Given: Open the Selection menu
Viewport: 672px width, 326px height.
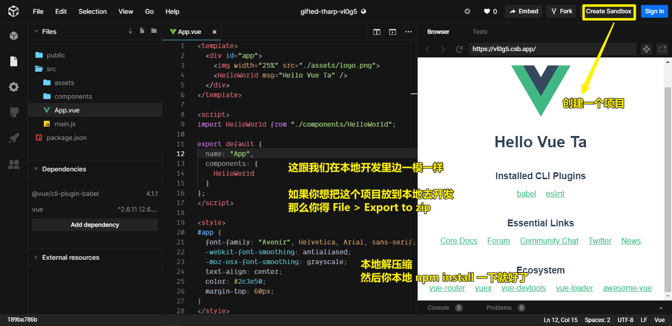Looking at the screenshot, I should point(92,11).
